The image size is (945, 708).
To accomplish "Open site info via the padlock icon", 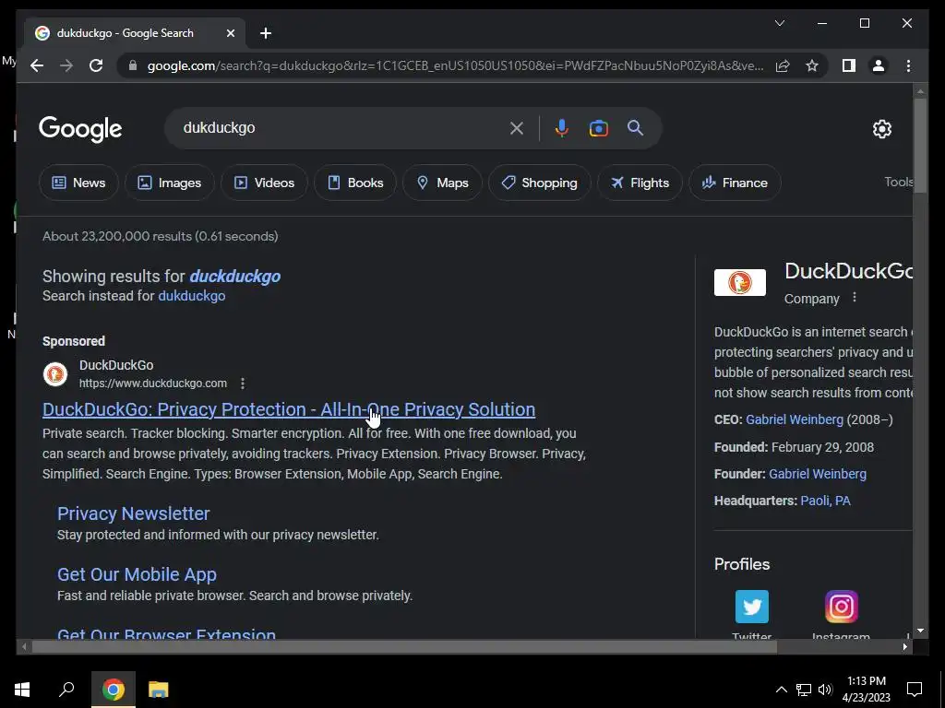I will coord(133,65).
